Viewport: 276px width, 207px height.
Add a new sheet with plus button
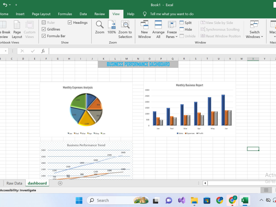(x=60, y=183)
